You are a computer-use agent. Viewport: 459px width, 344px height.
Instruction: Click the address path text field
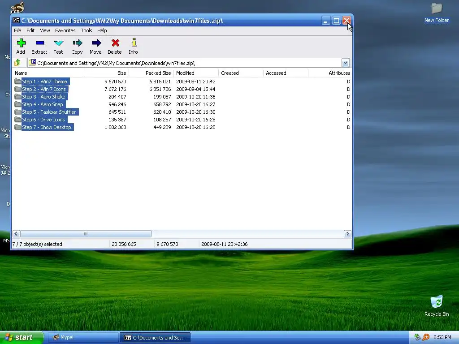(184, 63)
